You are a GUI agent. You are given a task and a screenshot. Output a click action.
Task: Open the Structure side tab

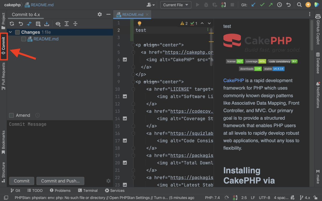pos(3,172)
